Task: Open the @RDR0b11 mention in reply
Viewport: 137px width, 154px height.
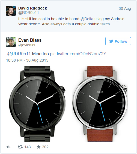Action: click(x=19, y=54)
